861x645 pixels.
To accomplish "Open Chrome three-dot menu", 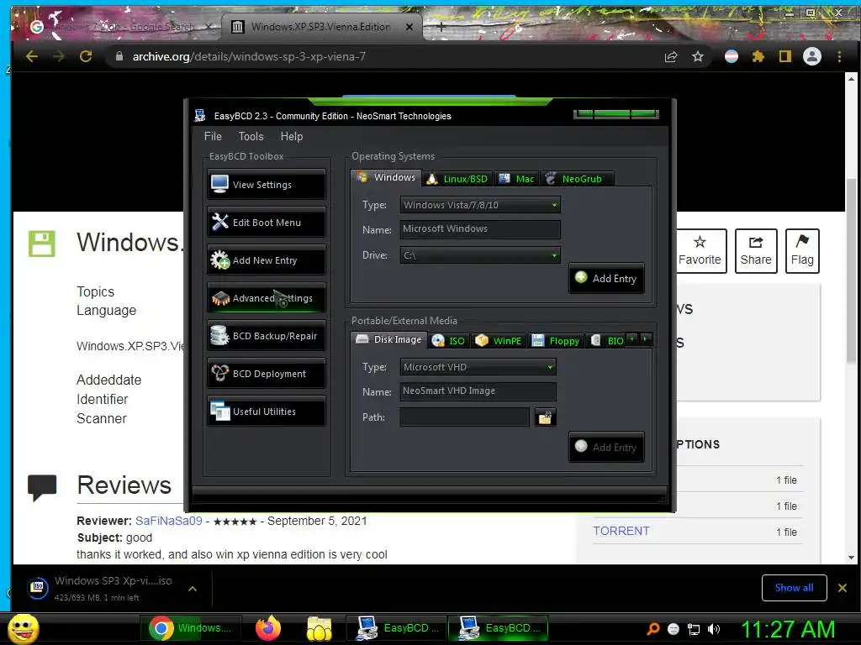I will click(x=839, y=56).
